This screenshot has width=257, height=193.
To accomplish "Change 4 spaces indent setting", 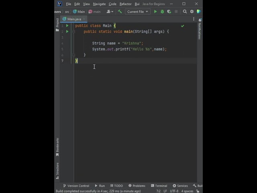I will click(187, 191).
